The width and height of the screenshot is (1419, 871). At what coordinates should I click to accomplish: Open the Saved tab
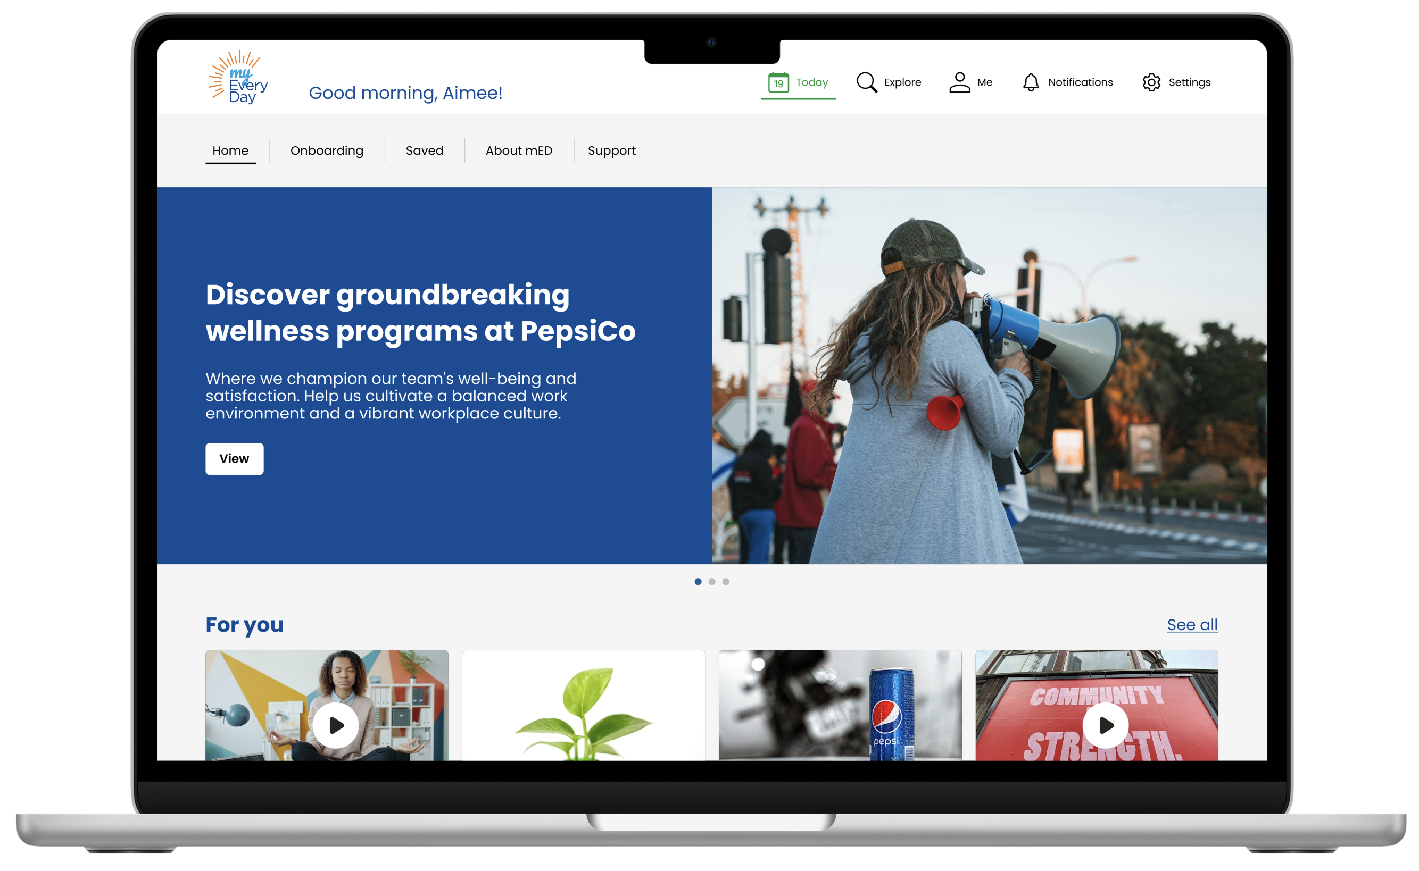click(x=424, y=150)
